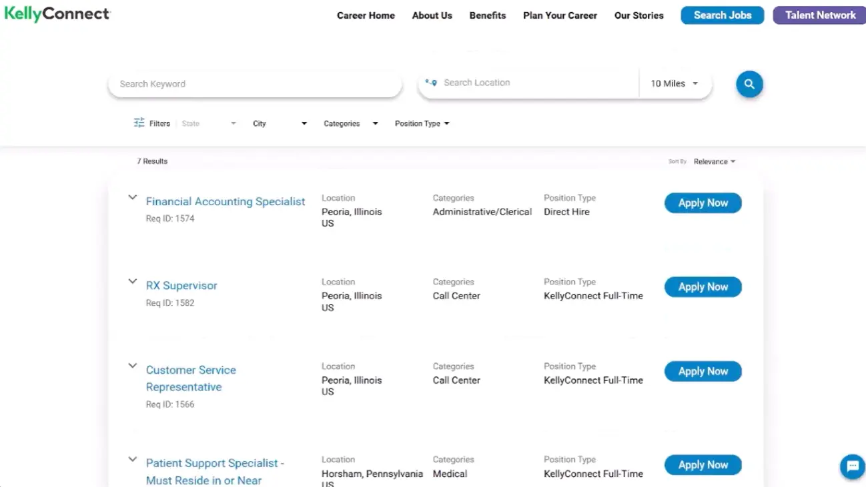Open Plan Your Career
Screen dimensions: 866x487
560,15
